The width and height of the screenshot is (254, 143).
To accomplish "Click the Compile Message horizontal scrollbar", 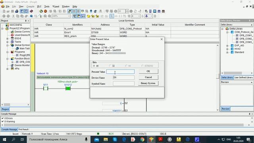I will click(124, 125).
